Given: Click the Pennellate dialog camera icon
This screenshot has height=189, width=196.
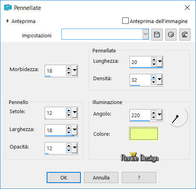Looking at the screenshot, I should [x=8, y=8].
